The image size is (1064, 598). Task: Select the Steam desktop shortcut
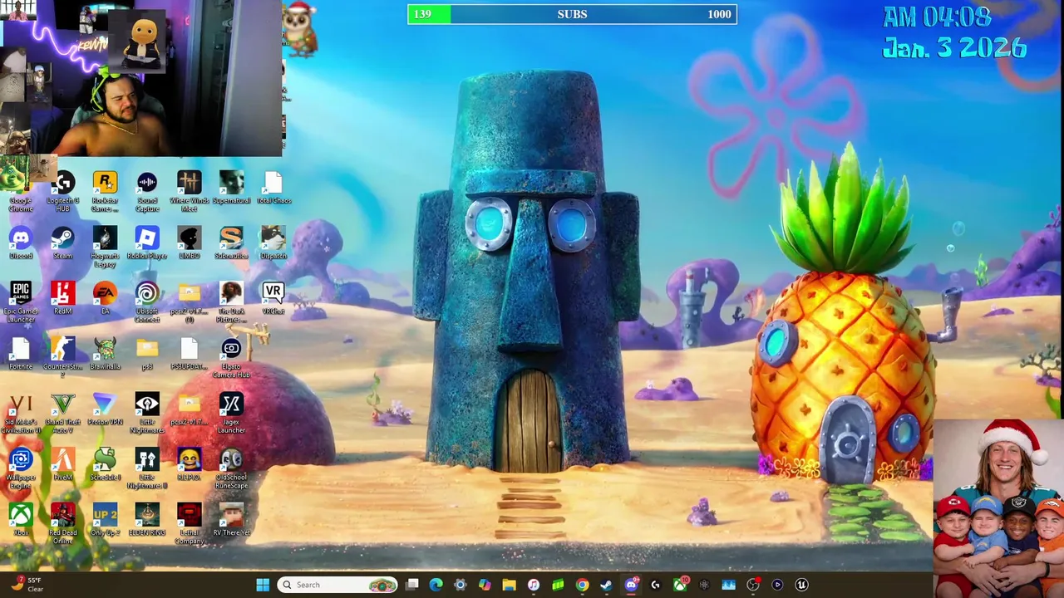[x=63, y=243]
